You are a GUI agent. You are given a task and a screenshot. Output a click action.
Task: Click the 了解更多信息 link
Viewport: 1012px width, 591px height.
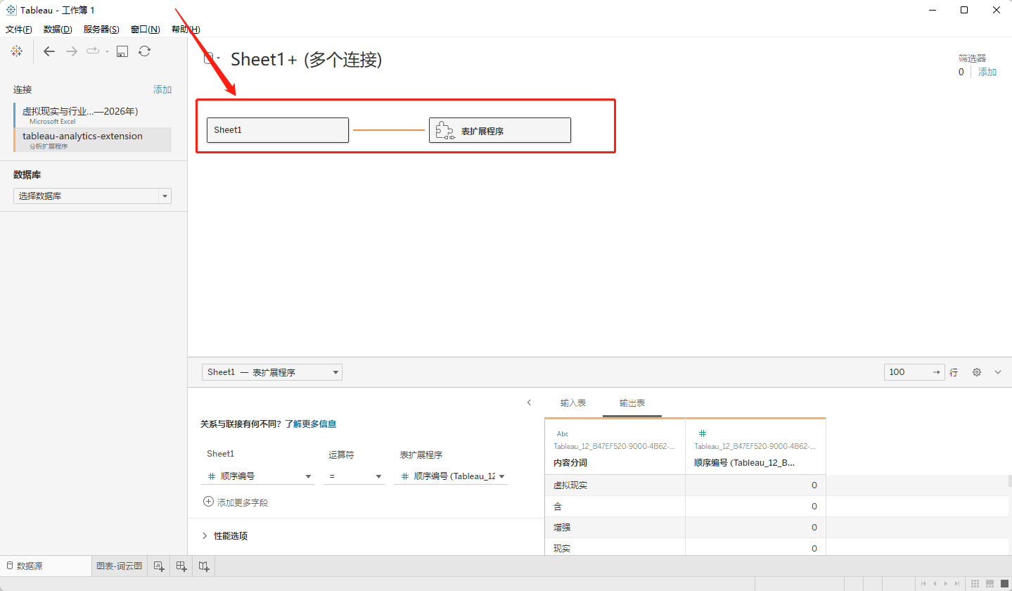[310, 424]
